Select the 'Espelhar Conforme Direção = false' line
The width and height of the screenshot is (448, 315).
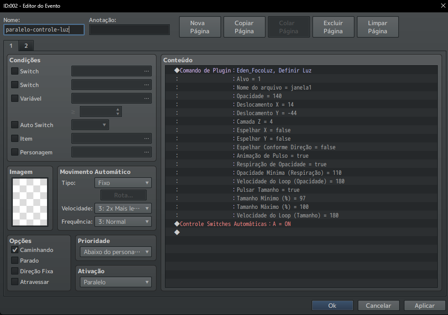[301, 147]
